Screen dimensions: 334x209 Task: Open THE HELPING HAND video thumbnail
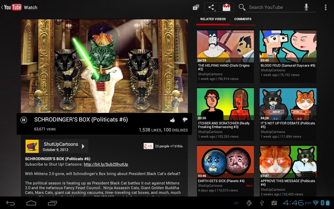(x=225, y=46)
